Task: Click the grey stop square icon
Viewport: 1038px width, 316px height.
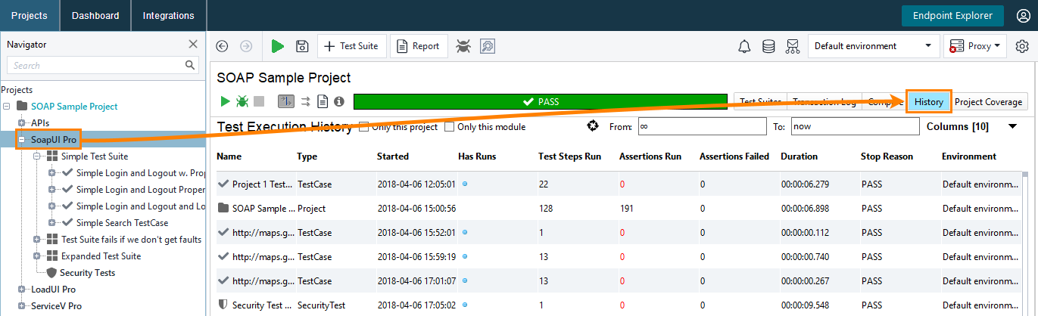Action: pos(259,101)
